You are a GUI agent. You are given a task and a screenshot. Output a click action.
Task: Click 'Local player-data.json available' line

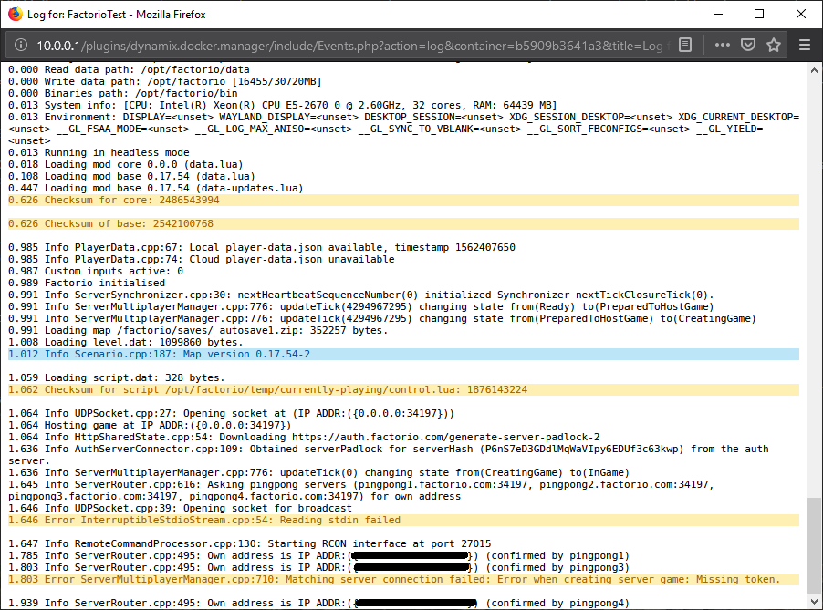[x=262, y=248]
